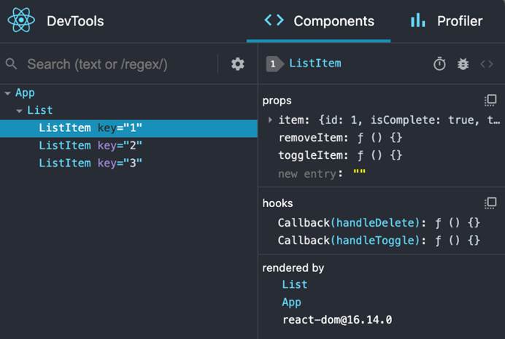Viewport: 505px width, 339px height.
Task: Log component data with bug icon
Action: (x=463, y=64)
